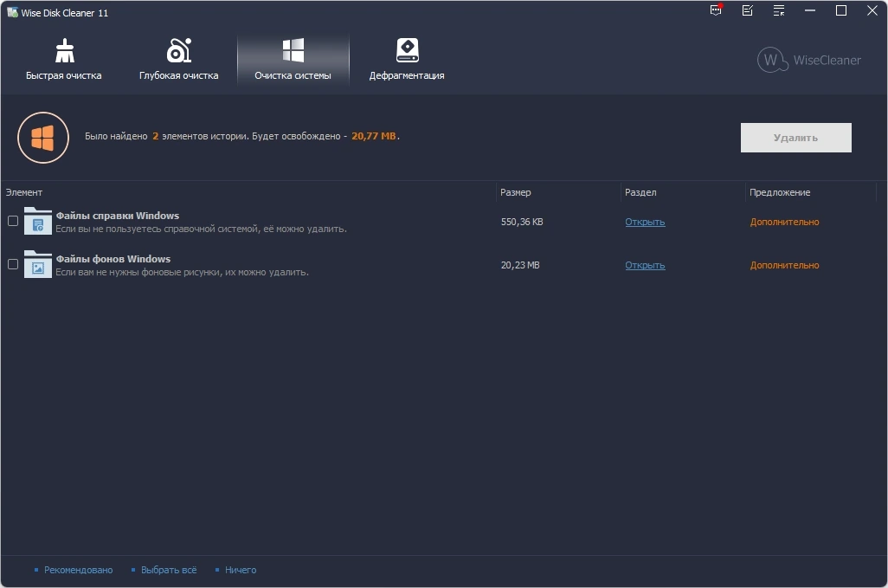Viewport: 888px width, 588px height.
Task: Click the Элемент column header
Action: [x=248, y=192]
